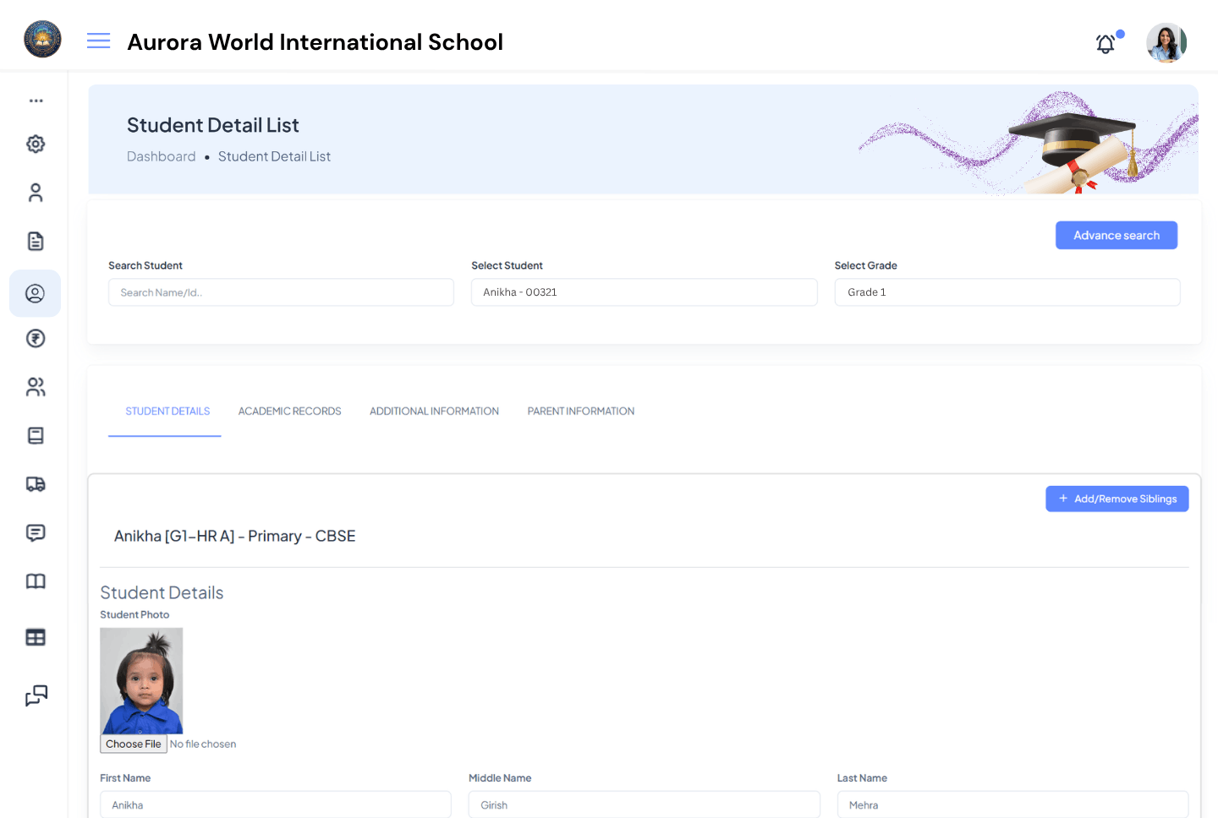Click the Add/Remove Siblings button

1117,499
